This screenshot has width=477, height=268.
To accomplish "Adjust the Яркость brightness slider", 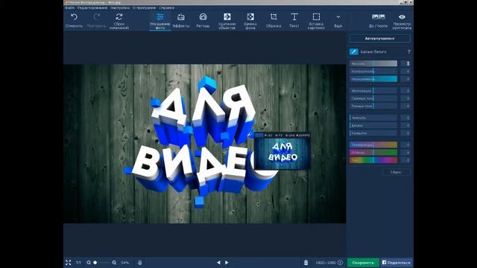I will coord(373,63).
